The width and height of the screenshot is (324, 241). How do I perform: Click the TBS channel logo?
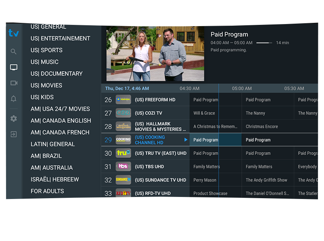(123, 166)
